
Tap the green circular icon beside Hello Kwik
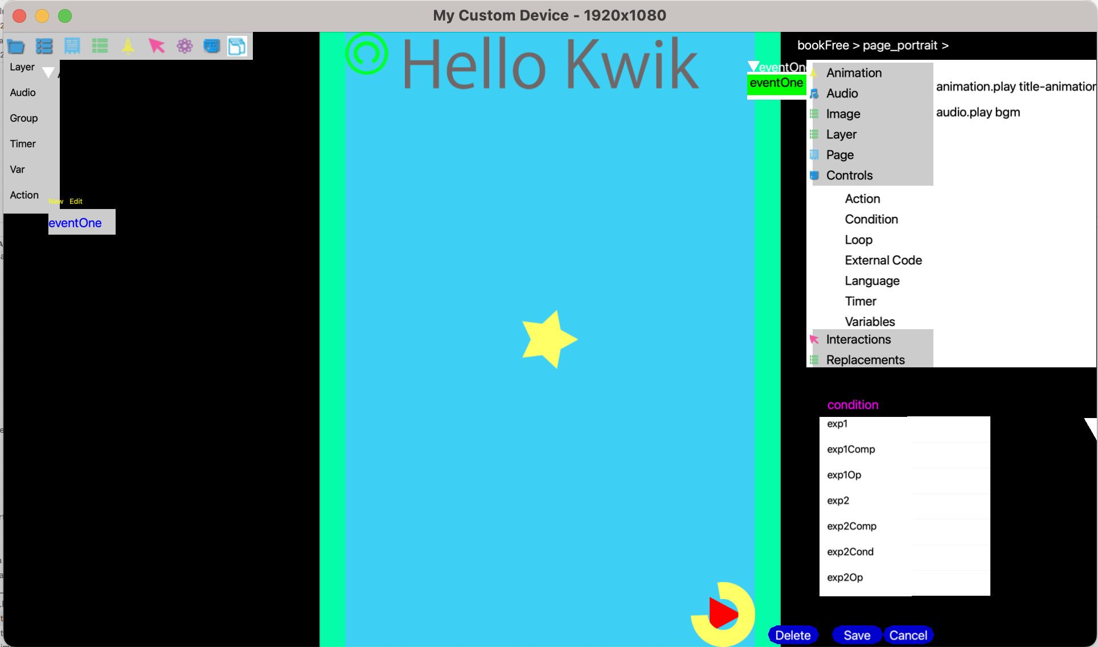[x=367, y=54]
